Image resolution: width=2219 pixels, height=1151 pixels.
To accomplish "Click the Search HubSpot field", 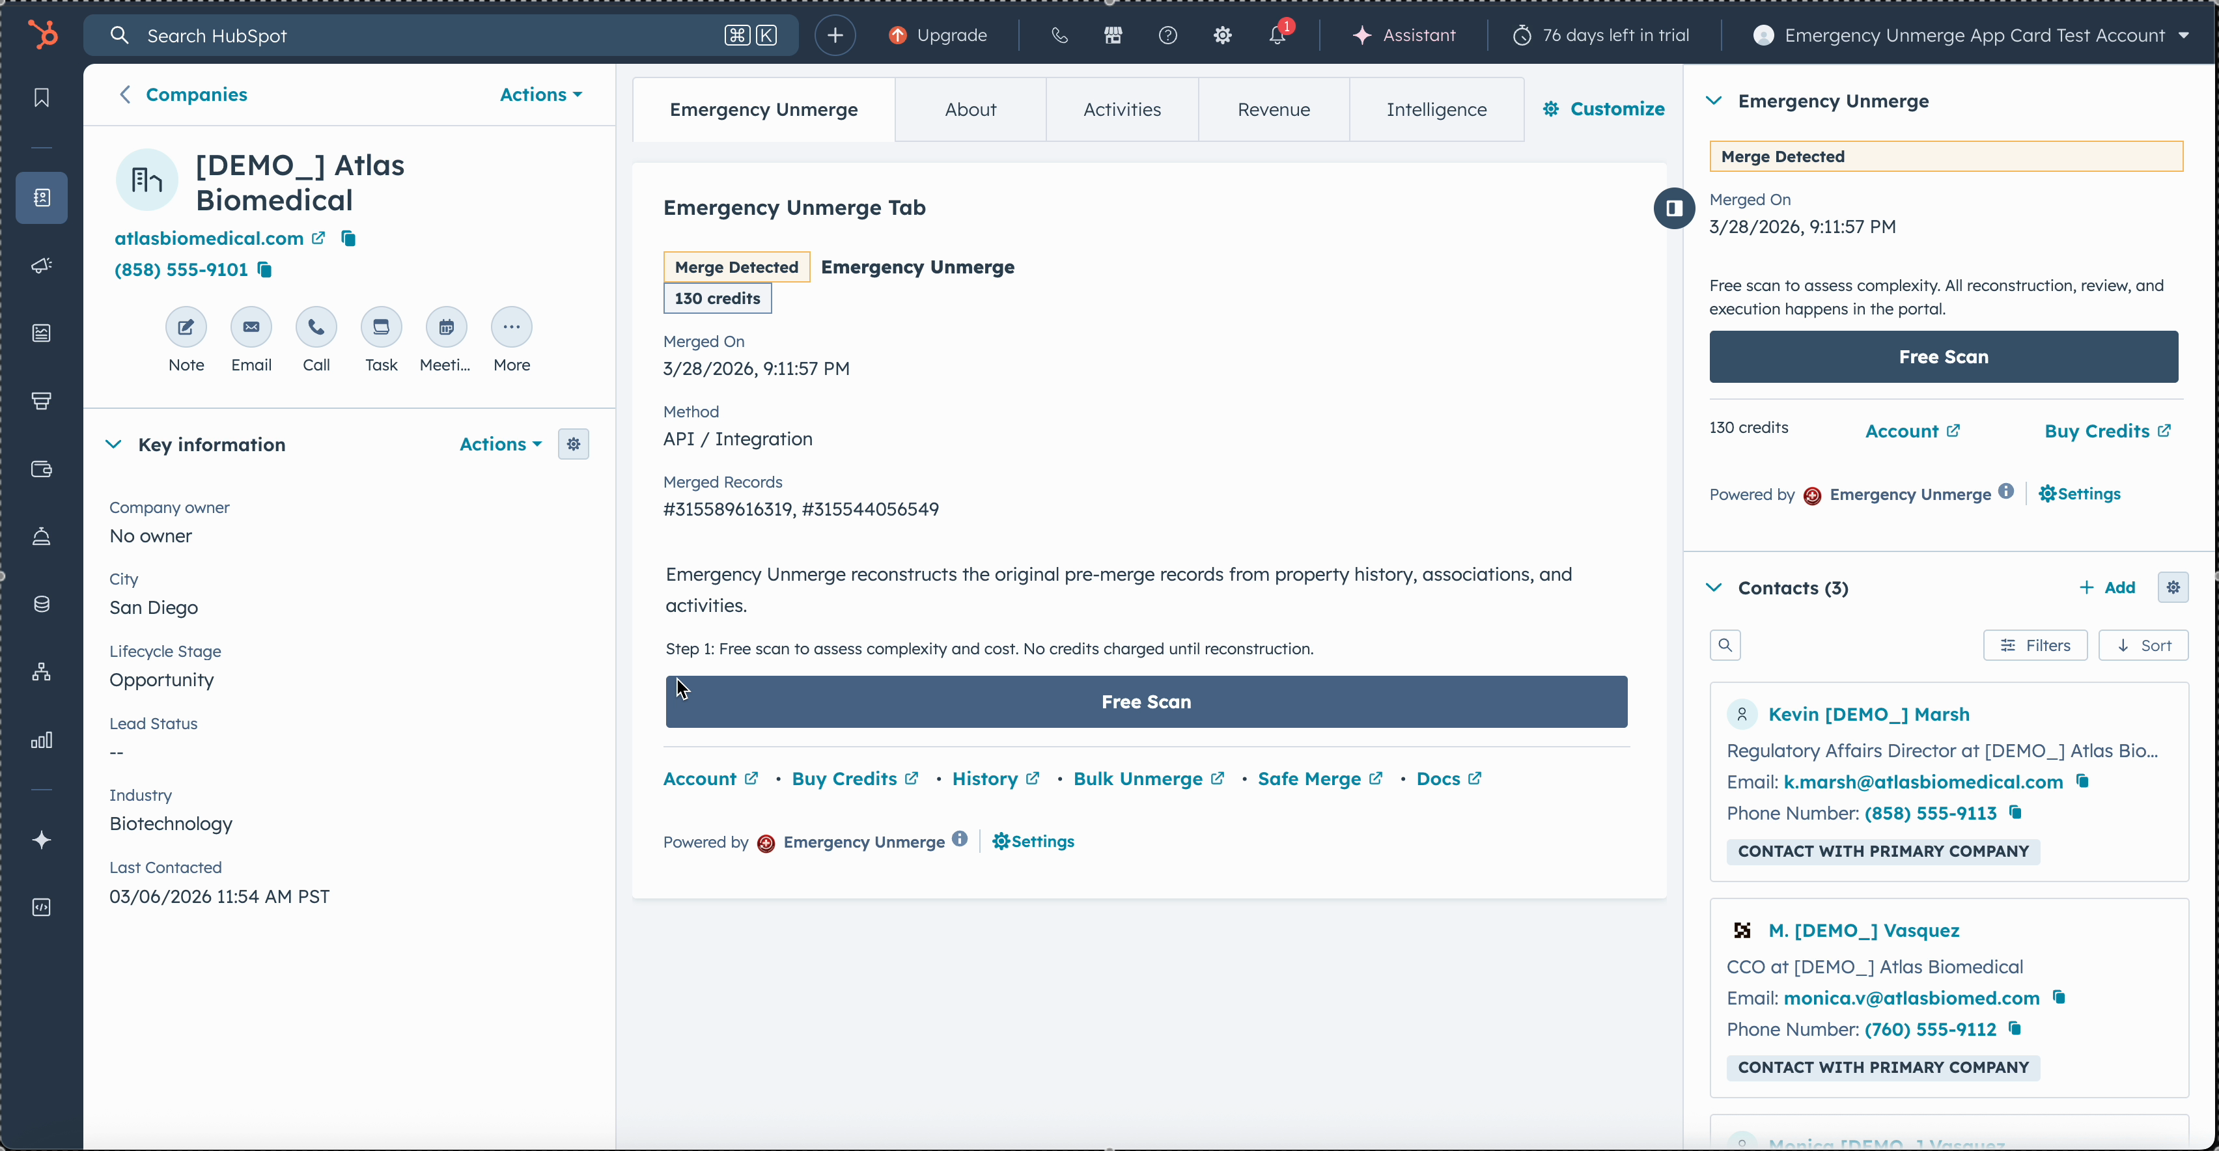I will [441, 35].
